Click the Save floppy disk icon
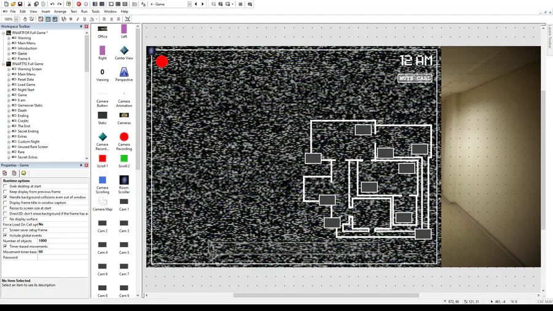The height and width of the screenshot is (311, 553). [20, 4]
